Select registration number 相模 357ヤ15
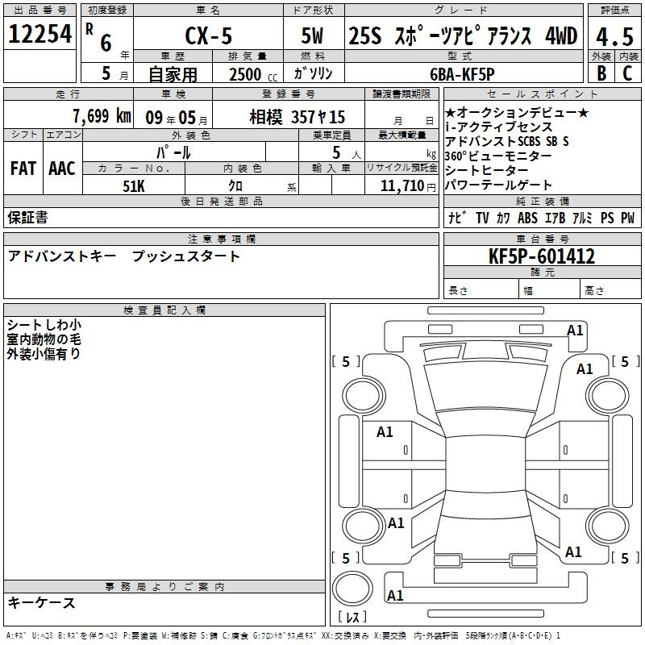Image resolution: width=645 pixels, height=645 pixels. pos(297,117)
